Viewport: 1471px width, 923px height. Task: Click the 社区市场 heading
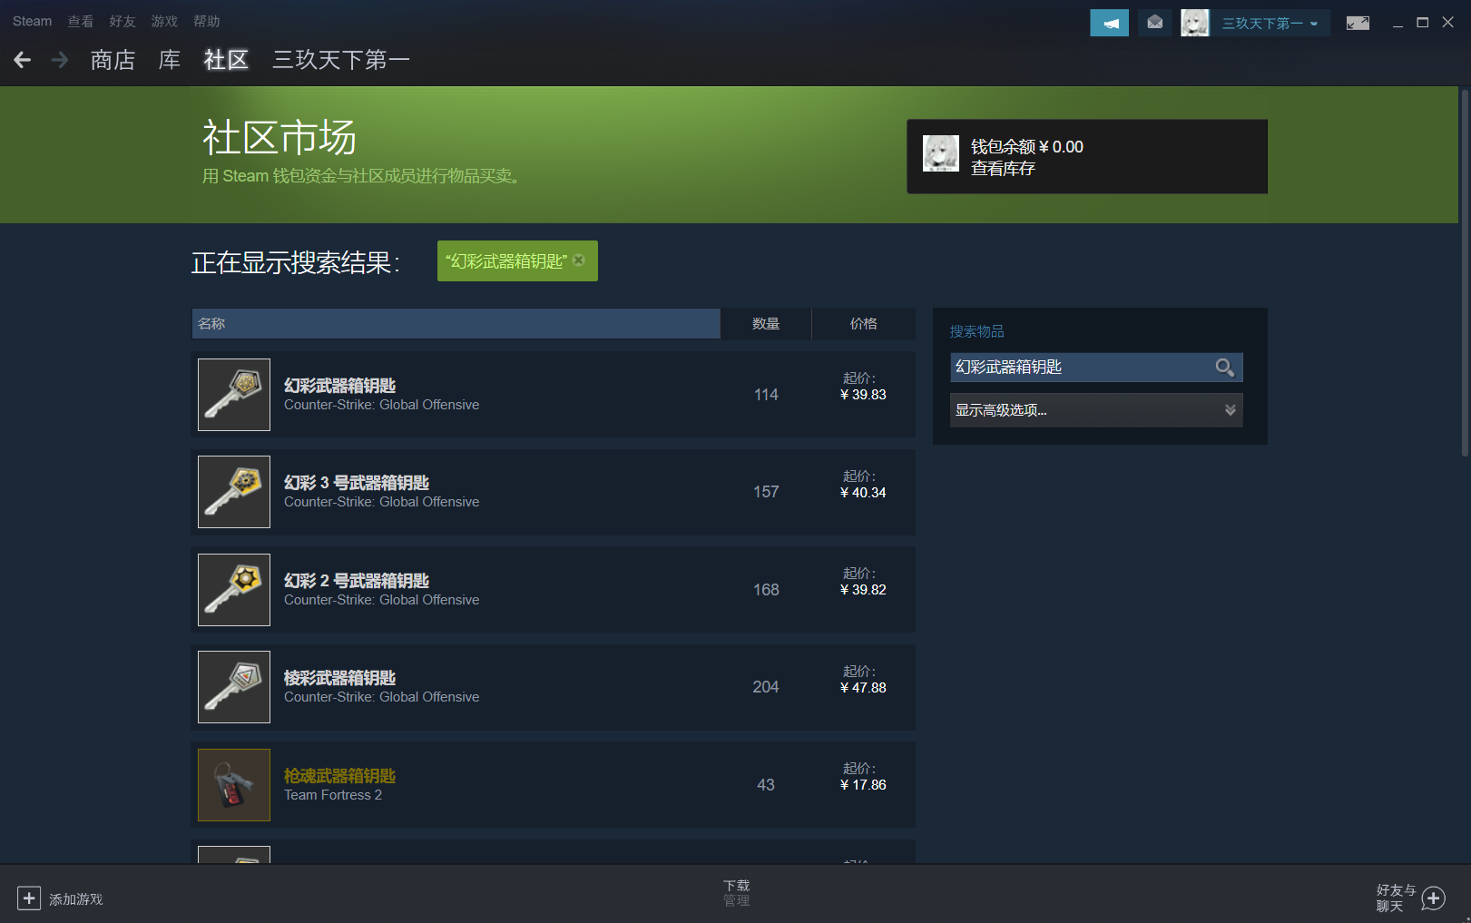point(279,138)
